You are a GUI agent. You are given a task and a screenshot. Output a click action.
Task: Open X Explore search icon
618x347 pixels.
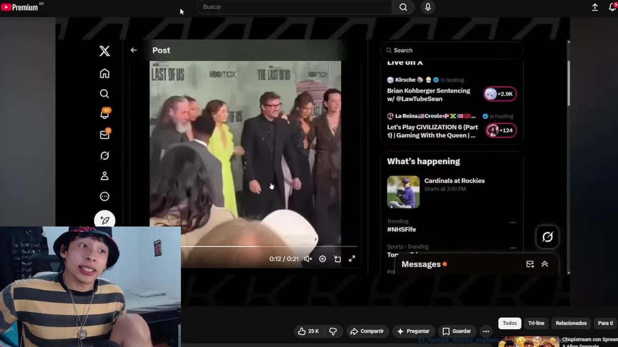pyautogui.click(x=104, y=94)
